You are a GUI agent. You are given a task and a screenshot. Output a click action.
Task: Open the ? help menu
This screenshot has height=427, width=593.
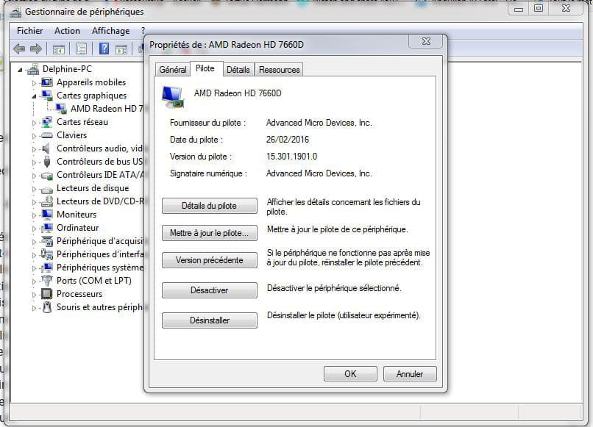pos(143,31)
